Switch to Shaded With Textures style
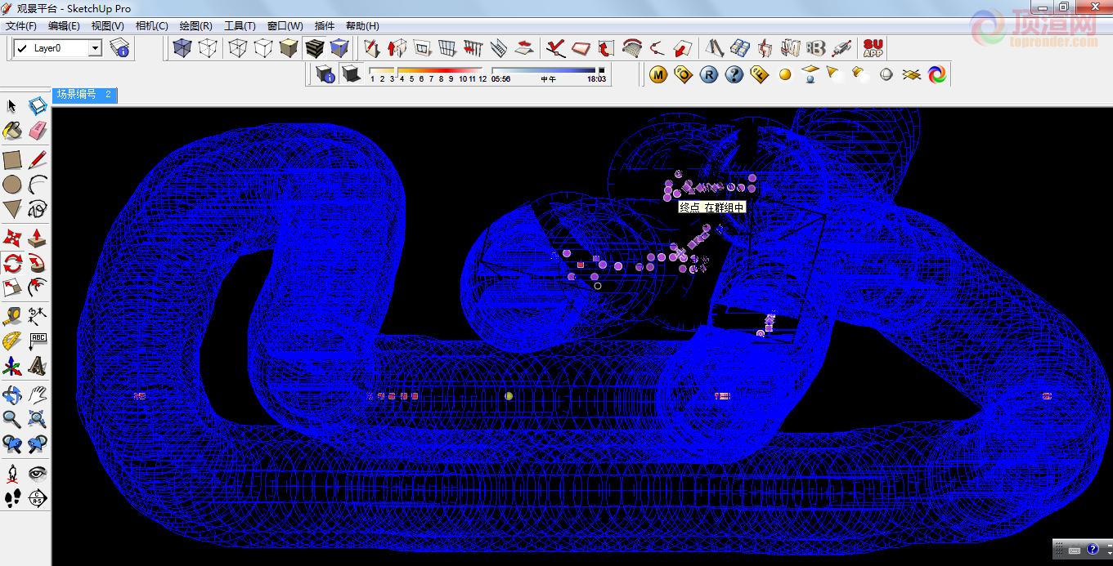The width and height of the screenshot is (1113, 566). click(314, 48)
